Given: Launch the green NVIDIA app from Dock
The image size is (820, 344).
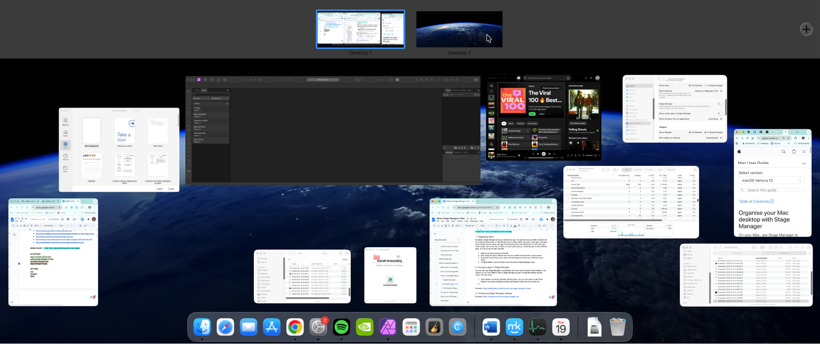Looking at the screenshot, I should (x=365, y=327).
